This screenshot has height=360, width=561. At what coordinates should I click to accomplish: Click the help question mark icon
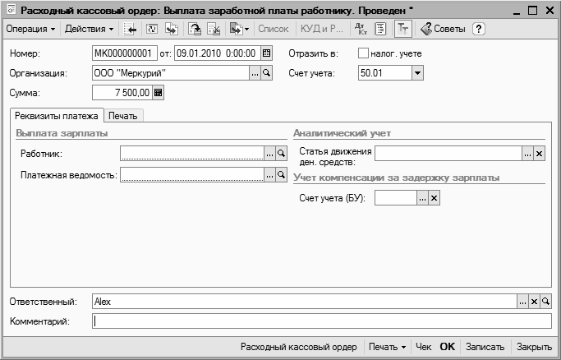pos(479,29)
